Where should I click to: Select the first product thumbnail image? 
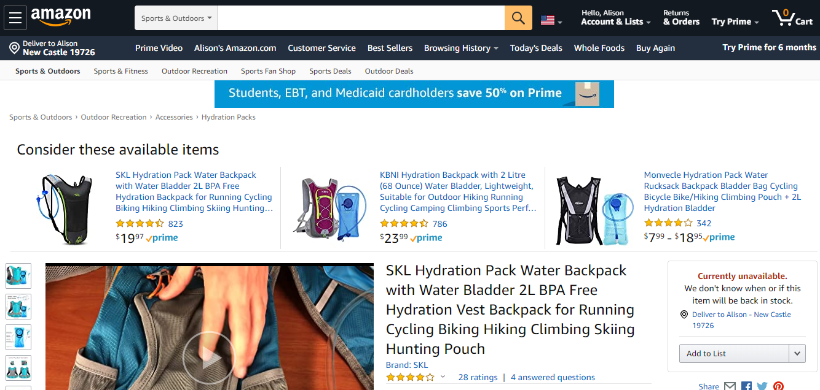[18, 276]
